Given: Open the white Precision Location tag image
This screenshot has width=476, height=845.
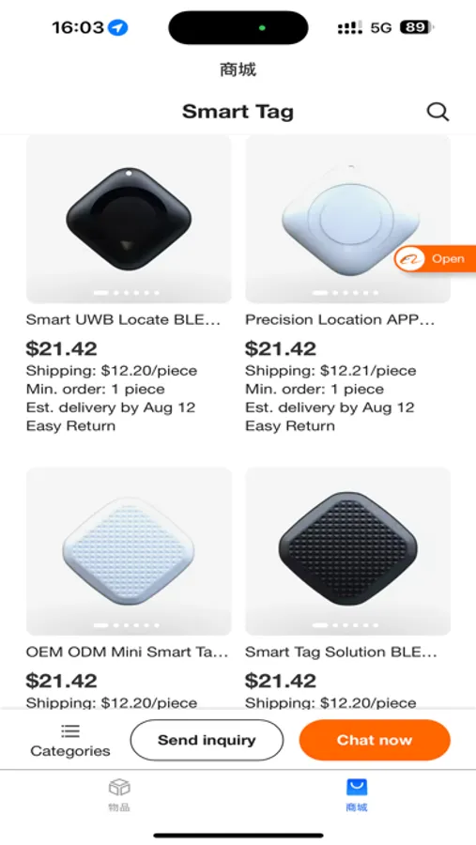Looking at the screenshot, I should tap(347, 220).
